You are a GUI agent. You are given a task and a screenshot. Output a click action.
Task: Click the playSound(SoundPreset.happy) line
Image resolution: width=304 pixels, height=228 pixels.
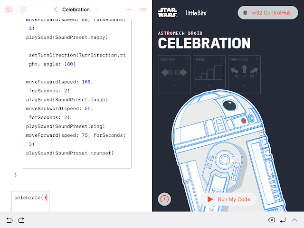tap(67, 37)
